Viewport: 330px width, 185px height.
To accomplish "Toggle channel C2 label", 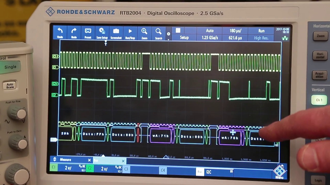I will click(90, 168).
